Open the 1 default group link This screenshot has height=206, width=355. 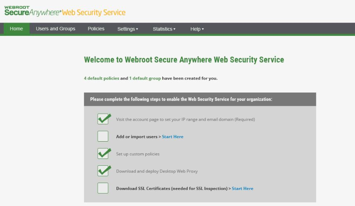coord(145,78)
